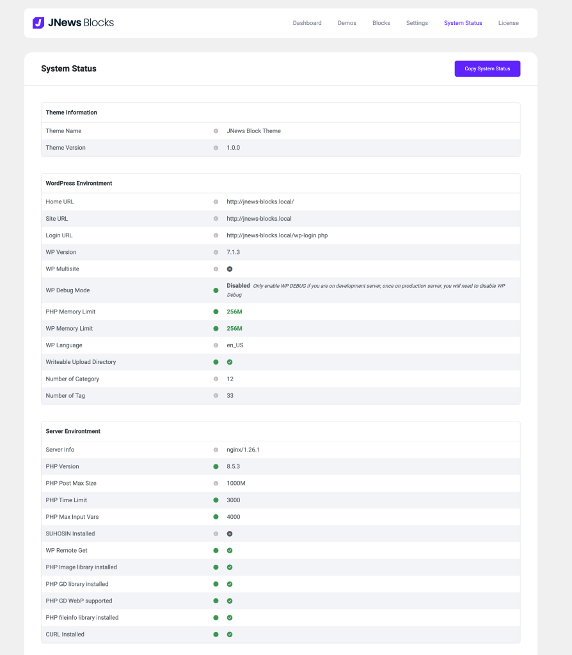Click the theme name value JNews Block Theme
Screen dimensions: 572x655
tap(253, 130)
